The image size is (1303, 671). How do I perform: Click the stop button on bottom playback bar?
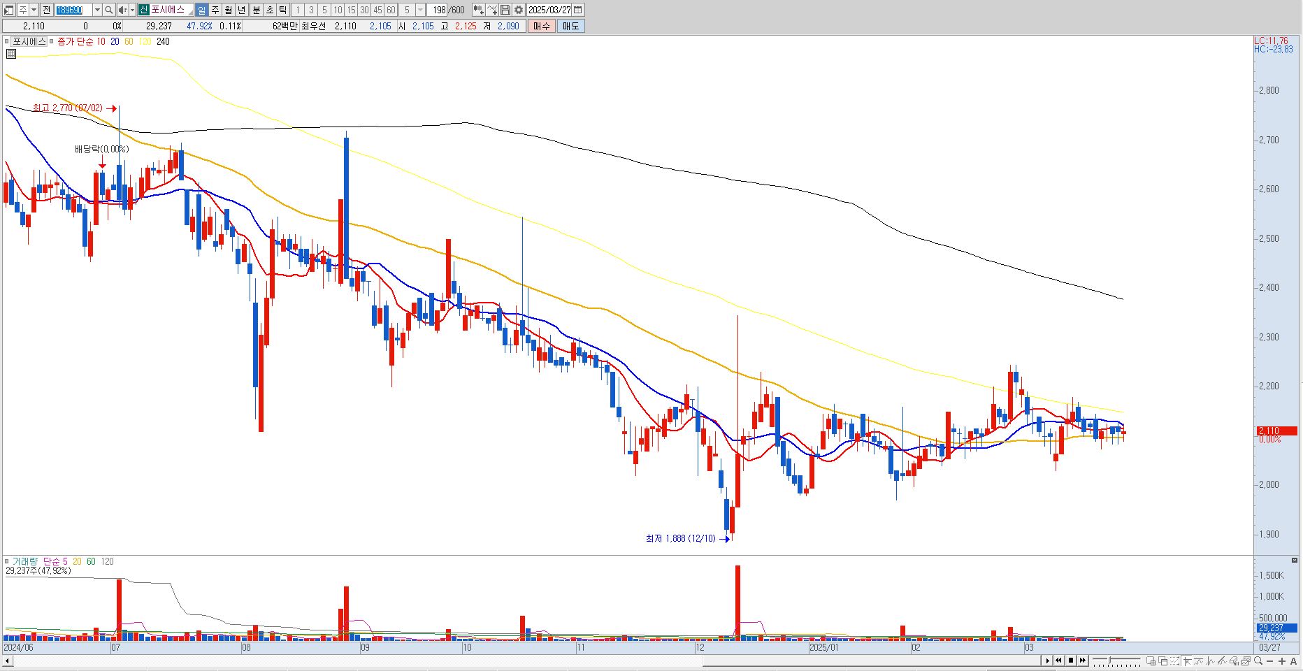(x=1071, y=661)
